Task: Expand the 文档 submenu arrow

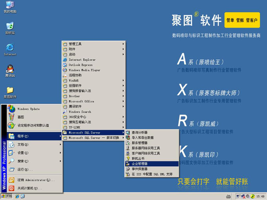Action: click(60, 144)
